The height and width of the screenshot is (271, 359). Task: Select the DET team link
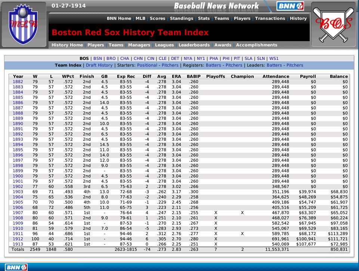click(x=175, y=58)
